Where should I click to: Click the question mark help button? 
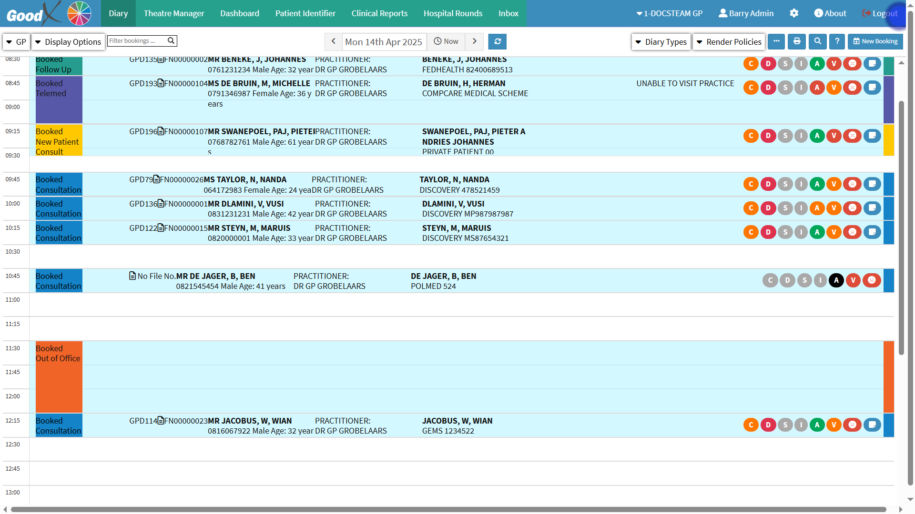pyautogui.click(x=837, y=41)
